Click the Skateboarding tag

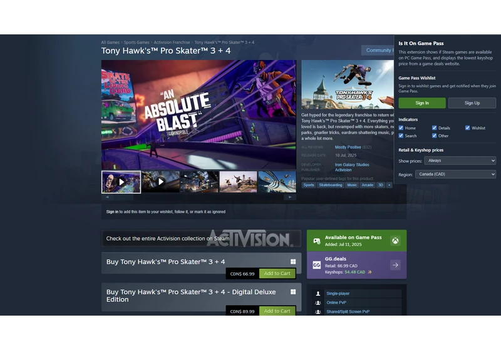[x=331, y=185]
